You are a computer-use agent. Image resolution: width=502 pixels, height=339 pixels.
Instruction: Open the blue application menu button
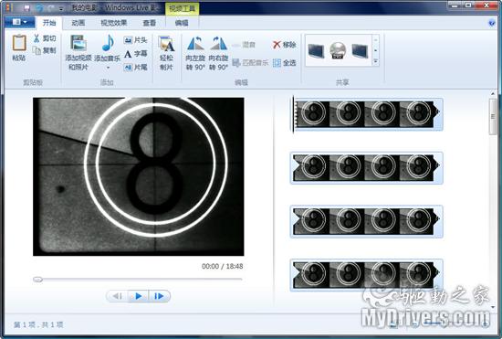pyautogui.click(x=20, y=22)
